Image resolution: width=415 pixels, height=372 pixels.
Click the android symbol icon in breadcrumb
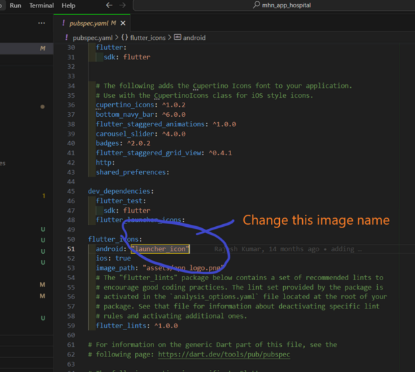pos(178,38)
